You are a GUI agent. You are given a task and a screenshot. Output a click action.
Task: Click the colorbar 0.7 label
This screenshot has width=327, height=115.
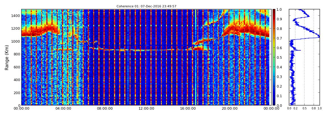pos(279,38)
